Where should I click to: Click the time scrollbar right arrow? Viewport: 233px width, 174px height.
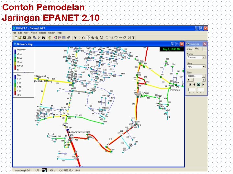pos(204,80)
